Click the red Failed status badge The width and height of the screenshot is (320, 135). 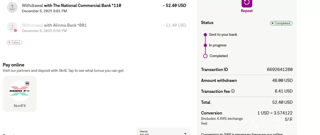click(15, 42)
